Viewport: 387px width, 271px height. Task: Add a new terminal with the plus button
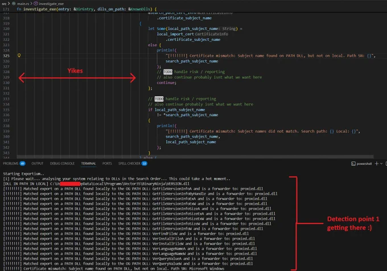point(377,164)
